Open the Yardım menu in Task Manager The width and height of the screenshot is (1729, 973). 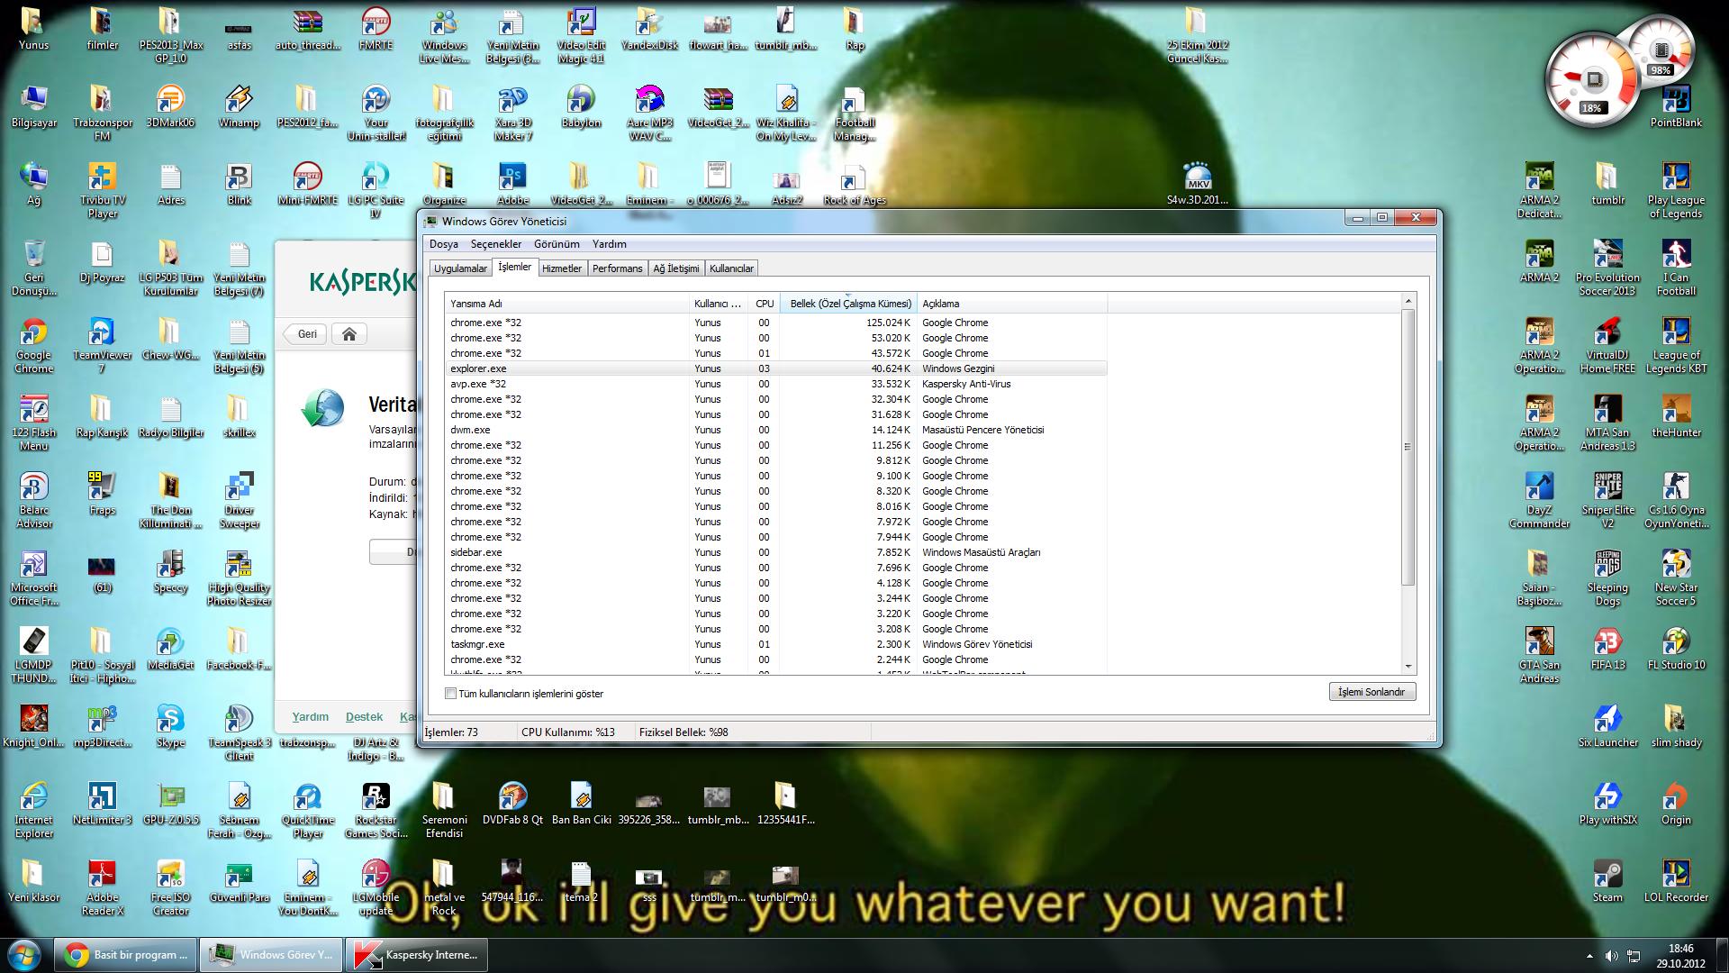[x=609, y=244]
